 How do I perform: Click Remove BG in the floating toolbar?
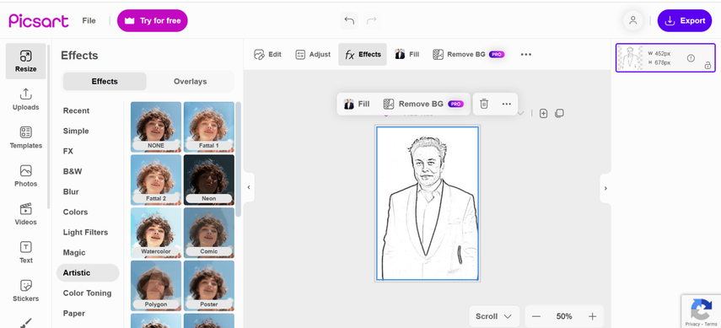coord(423,104)
